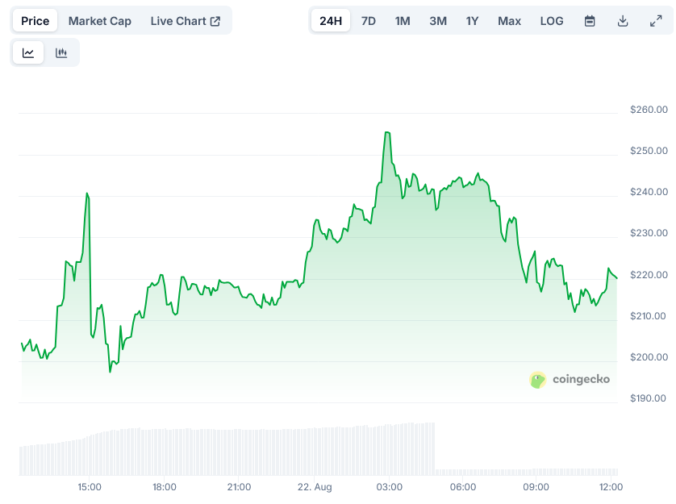Screen dimensions: 676x504
Task: Click the 06:00 x-axis label
Action: coord(462,487)
